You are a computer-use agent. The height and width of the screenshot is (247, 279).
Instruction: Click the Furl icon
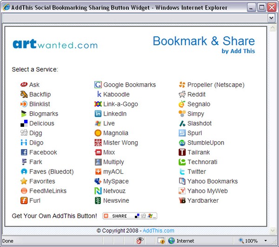tap(24, 200)
